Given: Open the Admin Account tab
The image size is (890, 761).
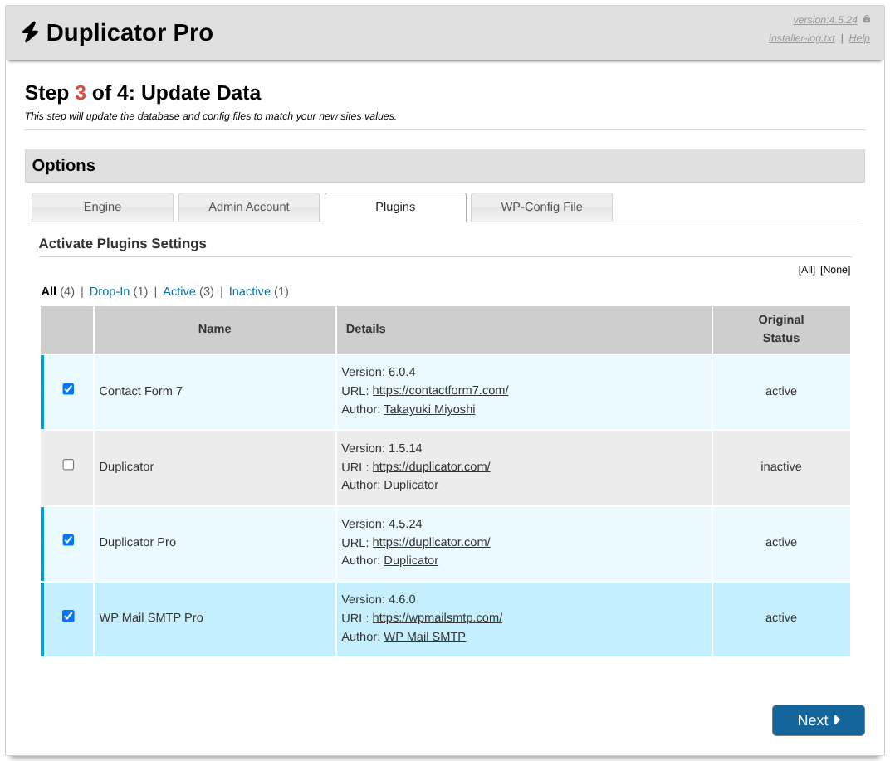Looking at the screenshot, I should point(248,207).
